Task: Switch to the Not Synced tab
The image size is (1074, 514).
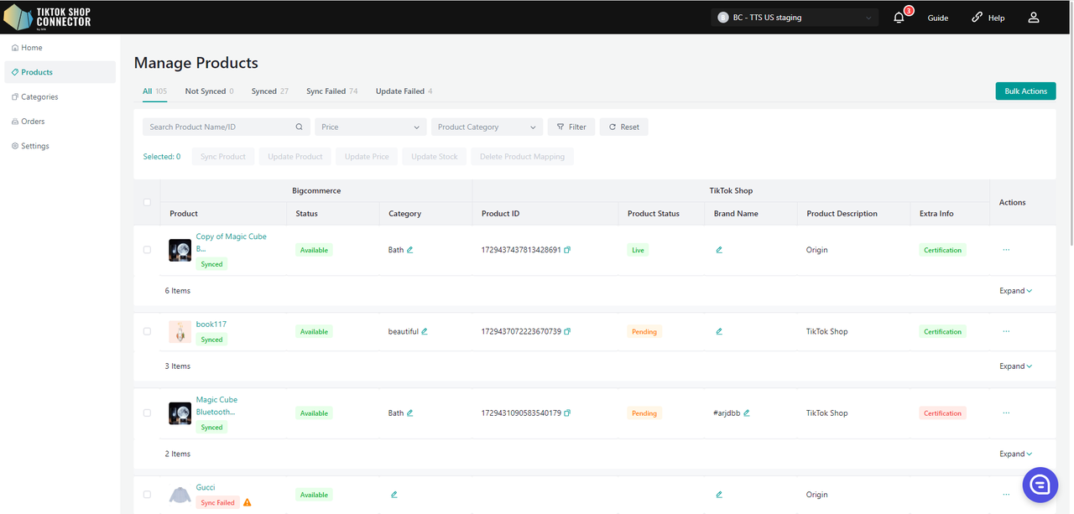Action: (209, 91)
